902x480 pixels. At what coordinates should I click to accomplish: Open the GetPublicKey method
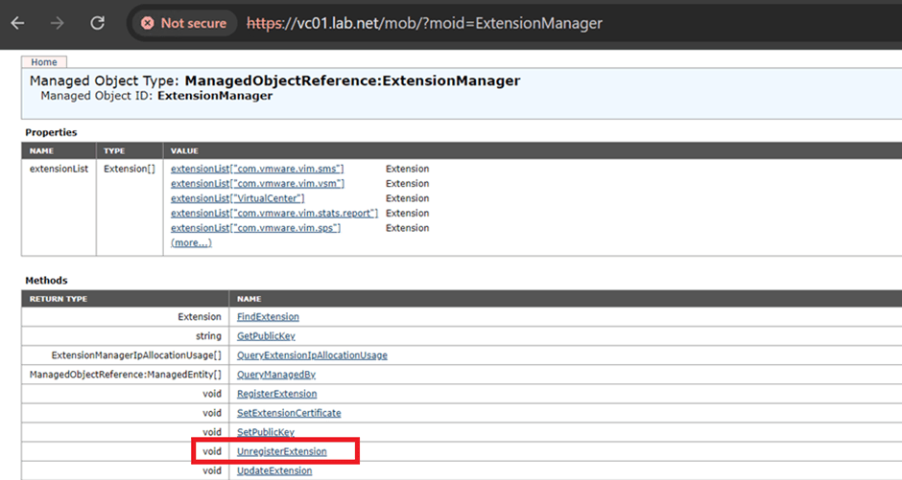(265, 336)
